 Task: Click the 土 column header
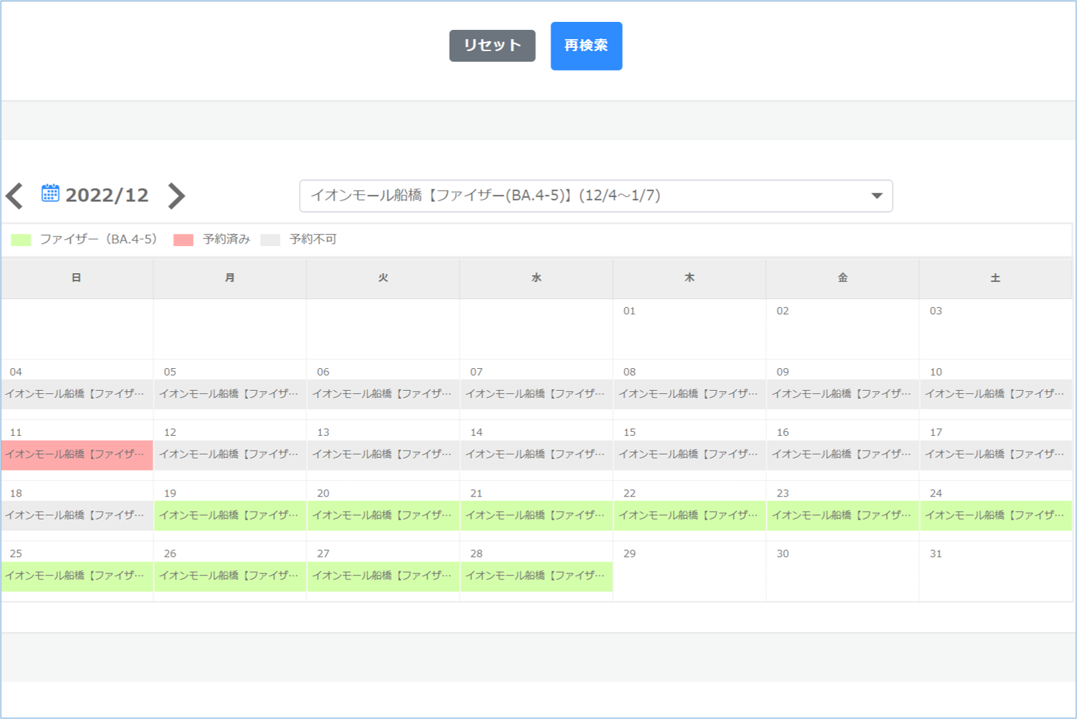(x=996, y=278)
